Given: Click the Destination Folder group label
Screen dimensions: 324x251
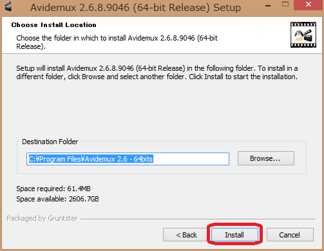Looking at the screenshot, I should [x=50, y=142].
